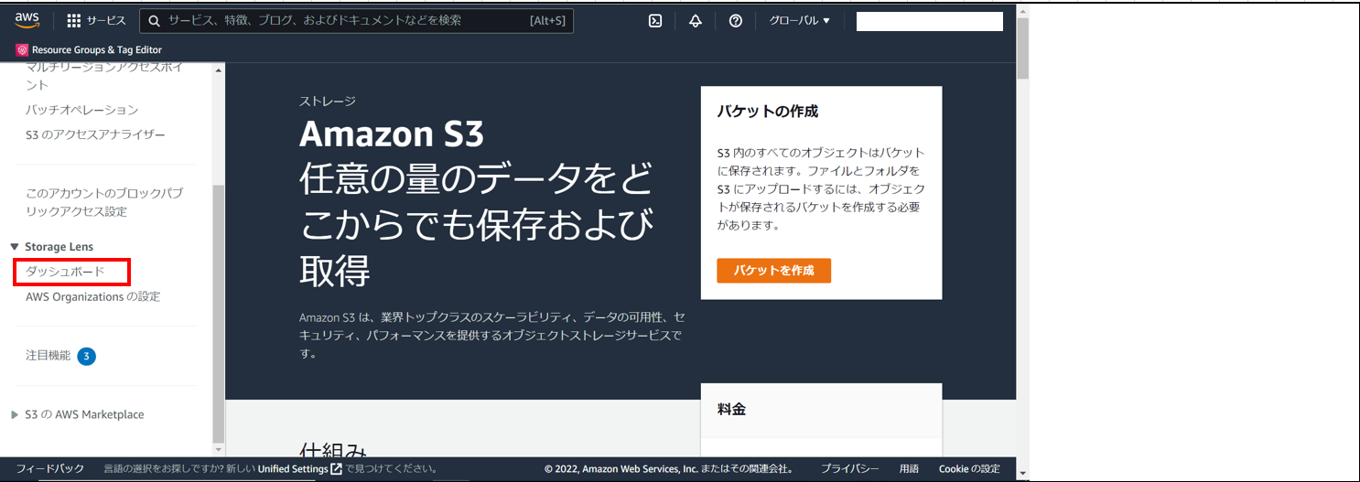Open Resource Groups & Tag Editor shortcut

[x=89, y=50]
